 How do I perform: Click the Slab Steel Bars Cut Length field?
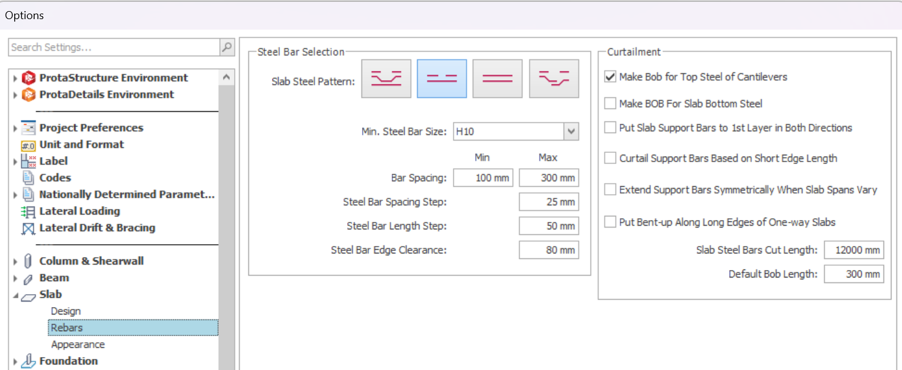pyautogui.click(x=854, y=250)
